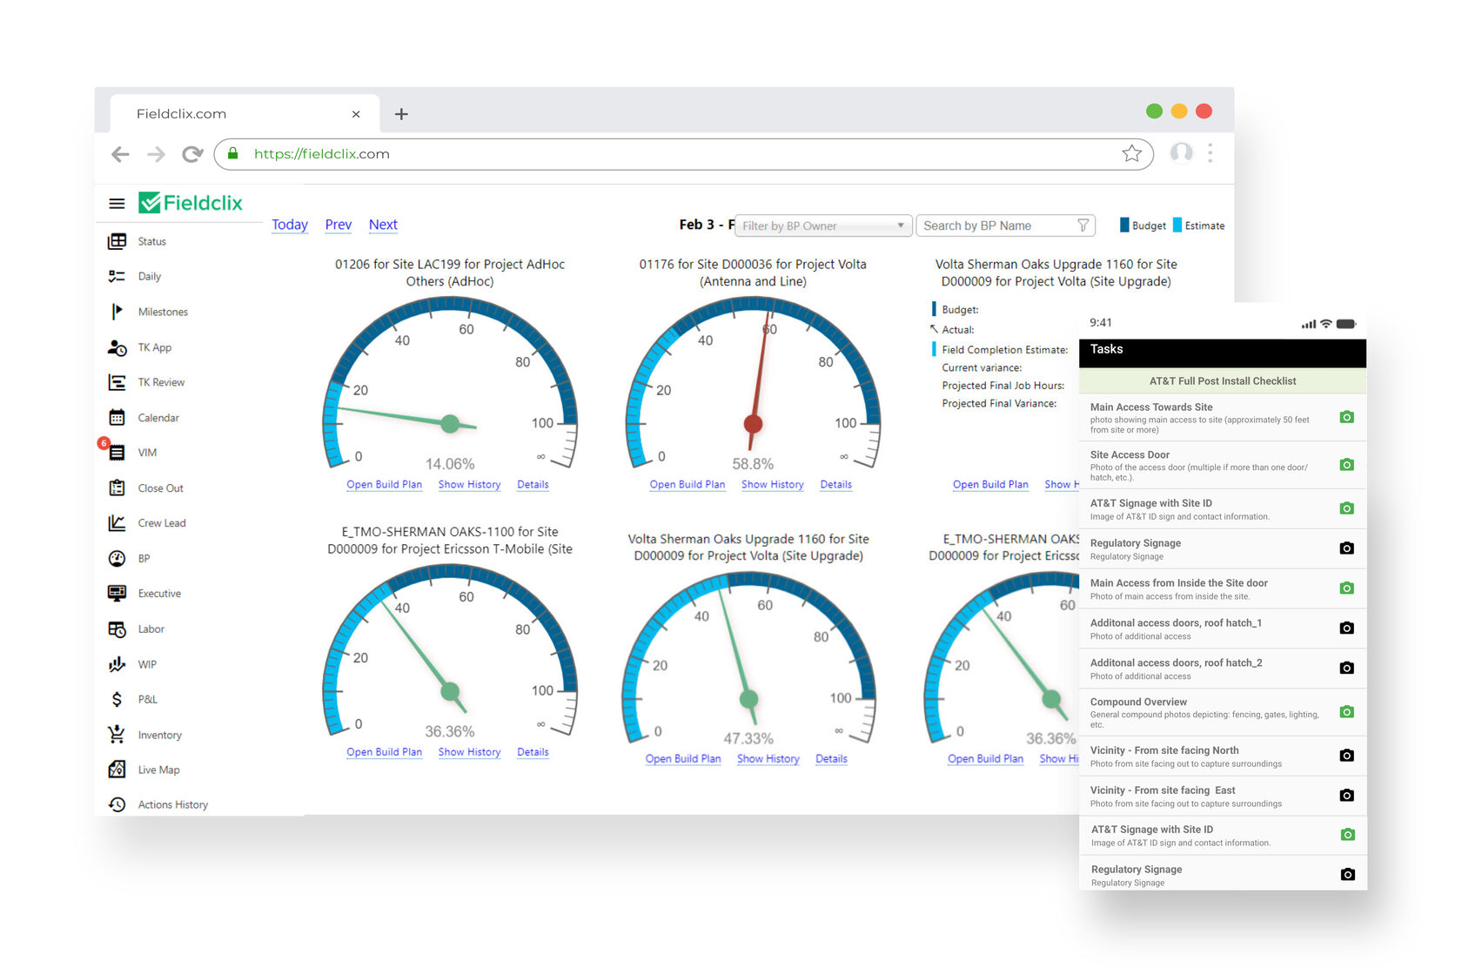Image resolution: width=1462 pixels, height=975 pixels.
Task: Click the Search by BP Name field
Action: (x=996, y=225)
